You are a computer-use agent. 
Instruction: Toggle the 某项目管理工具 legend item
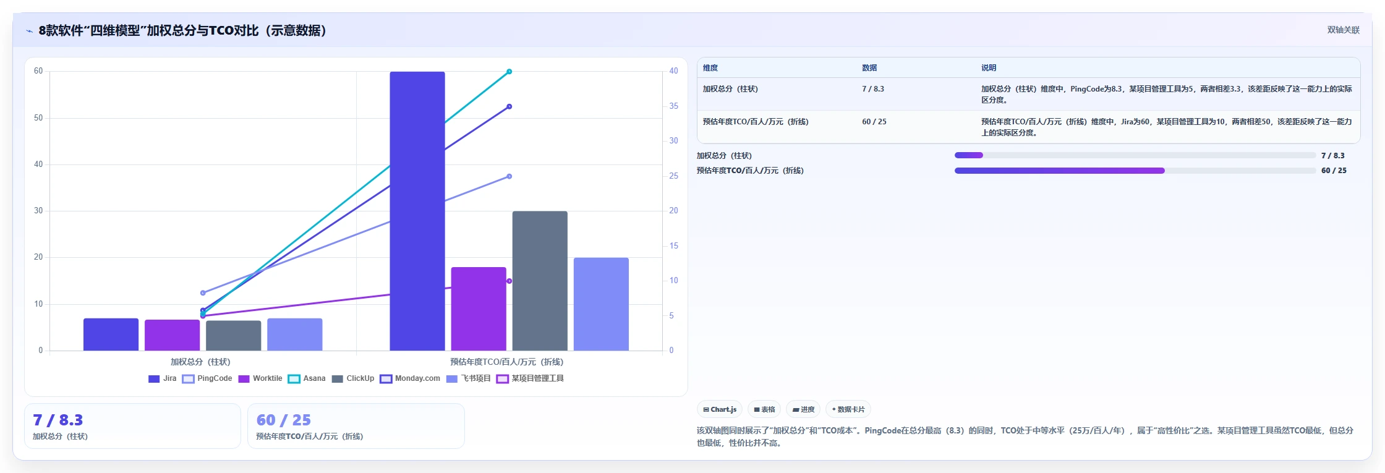[530, 378]
